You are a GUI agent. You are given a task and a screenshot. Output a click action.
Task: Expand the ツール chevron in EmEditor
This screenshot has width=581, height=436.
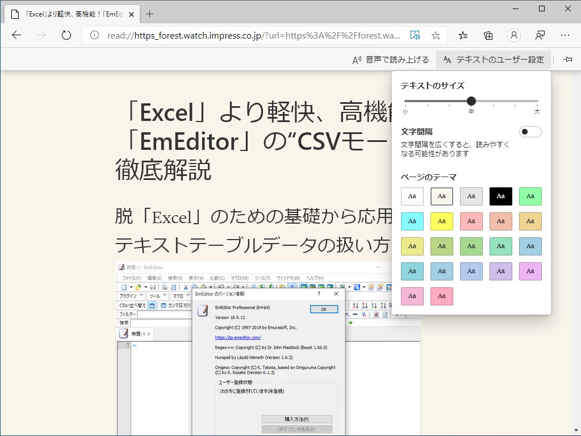[164, 295]
